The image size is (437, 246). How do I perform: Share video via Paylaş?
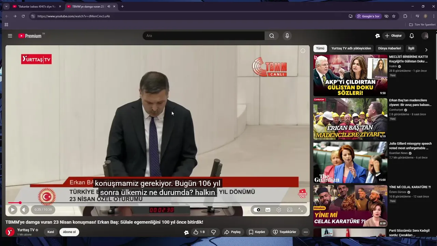(232, 232)
